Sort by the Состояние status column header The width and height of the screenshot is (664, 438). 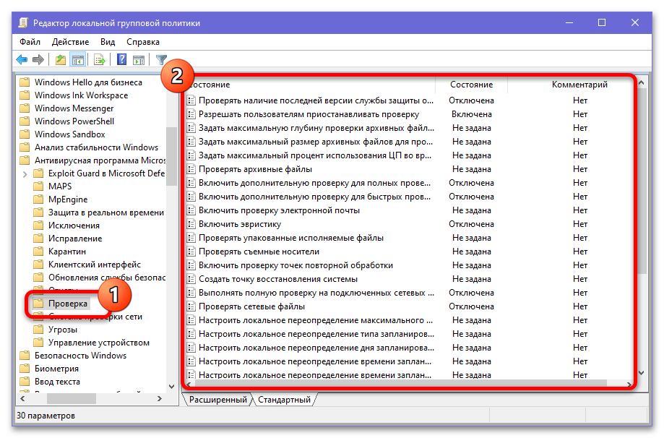click(471, 85)
